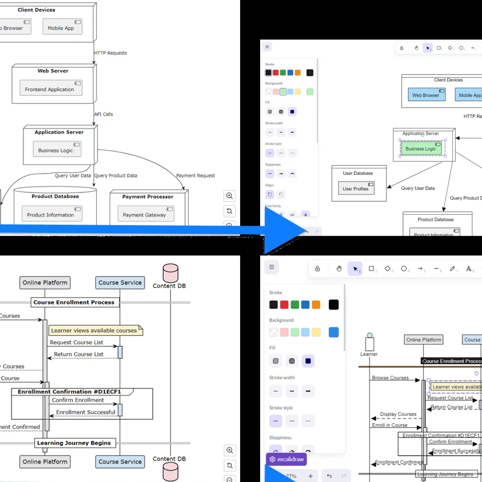The image size is (482, 482).
Task: Select the Arrow tool
Action: (421, 268)
